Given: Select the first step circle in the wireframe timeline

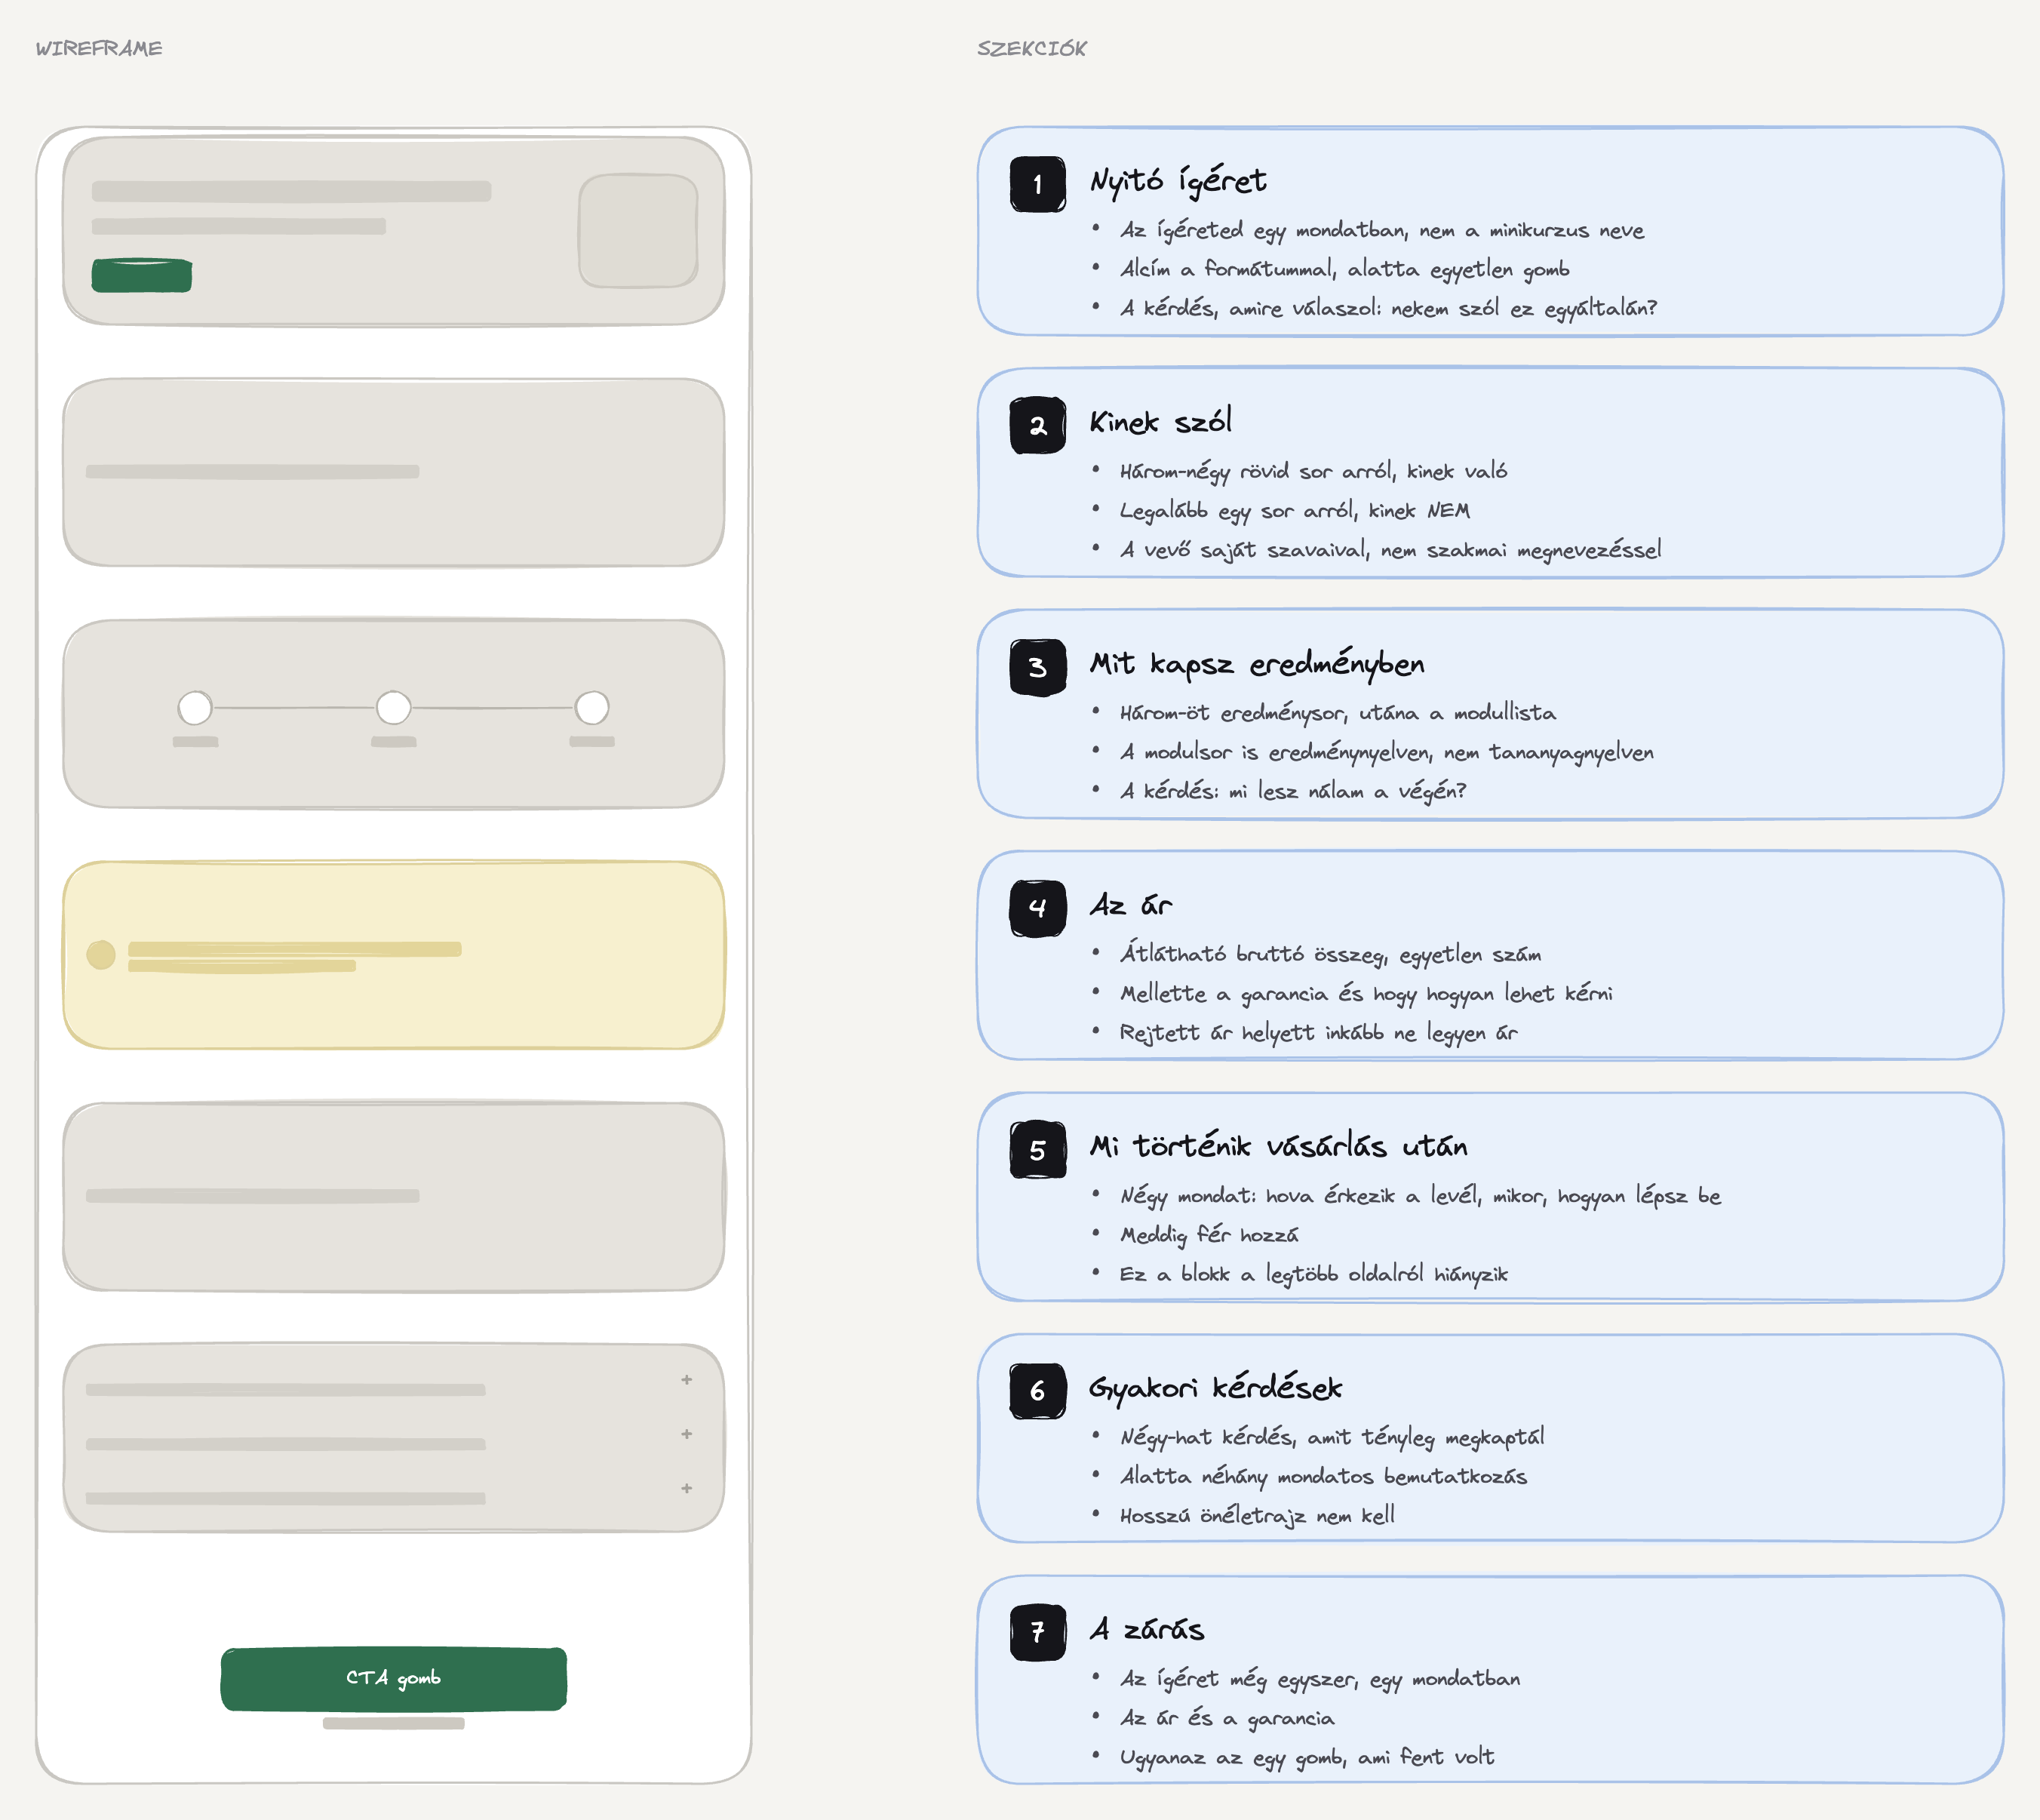Looking at the screenshot, I should point(195,707).
